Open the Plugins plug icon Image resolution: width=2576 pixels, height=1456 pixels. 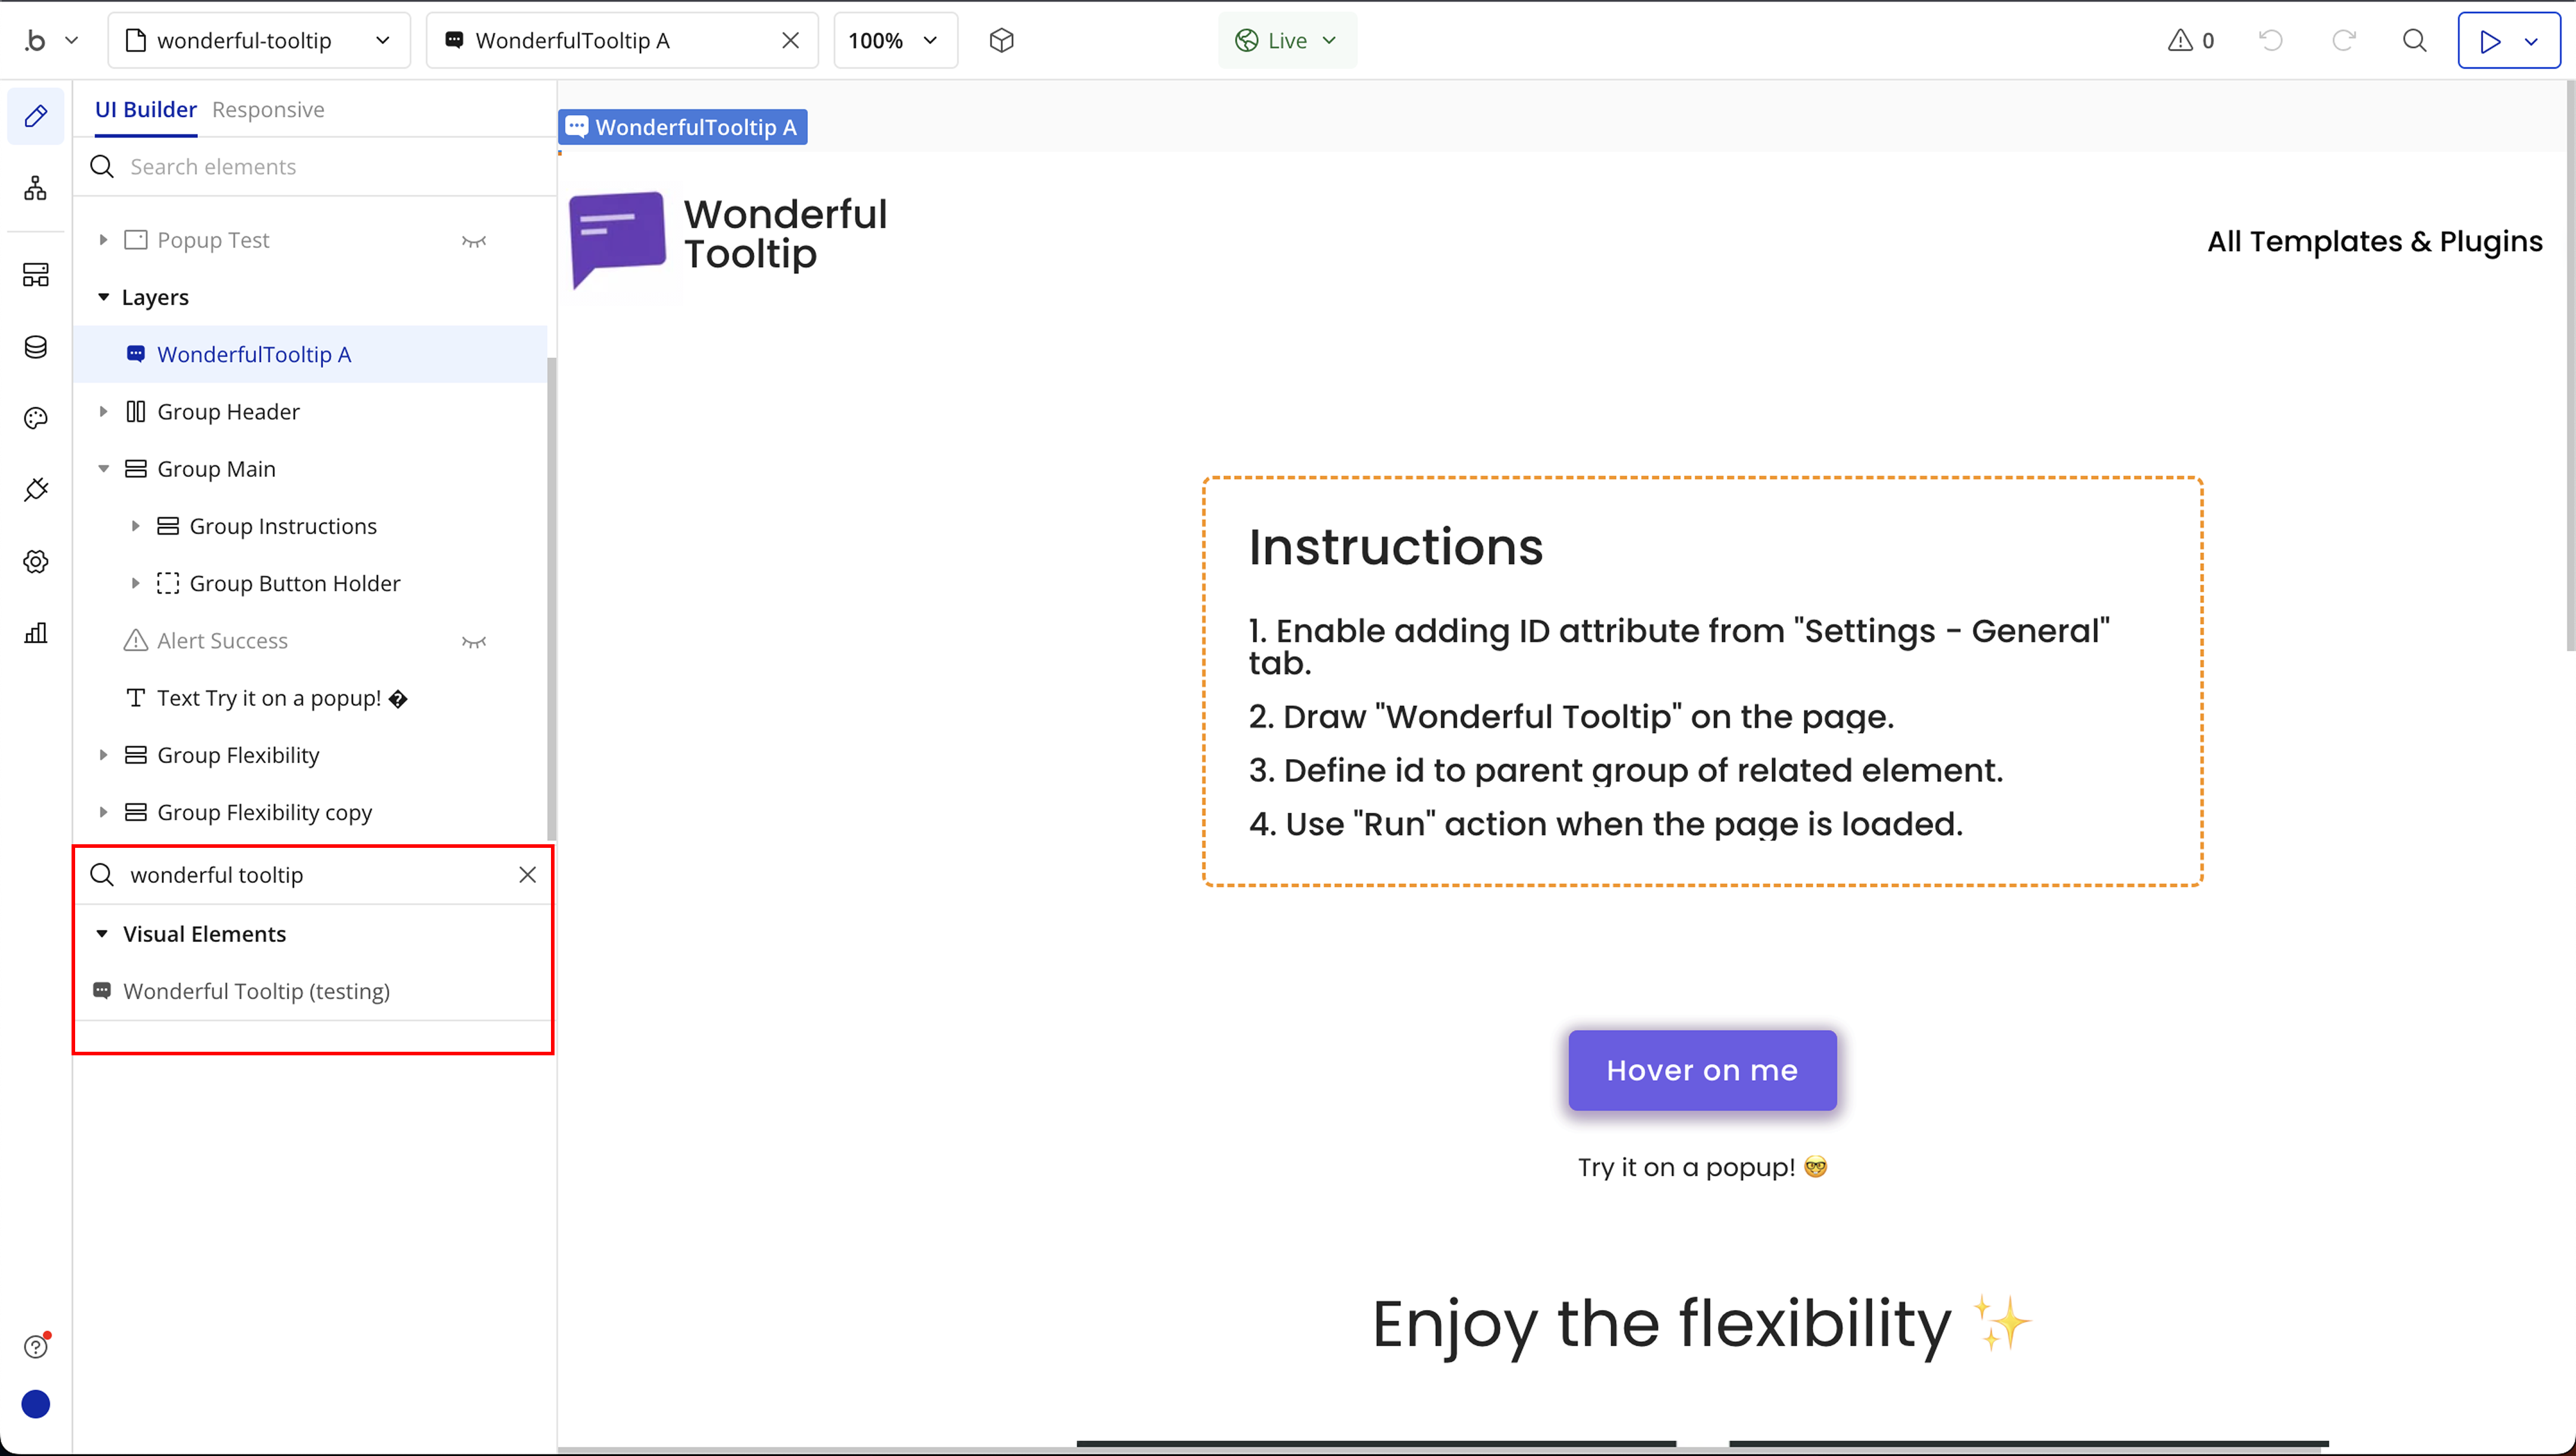[x=36, y=489]
